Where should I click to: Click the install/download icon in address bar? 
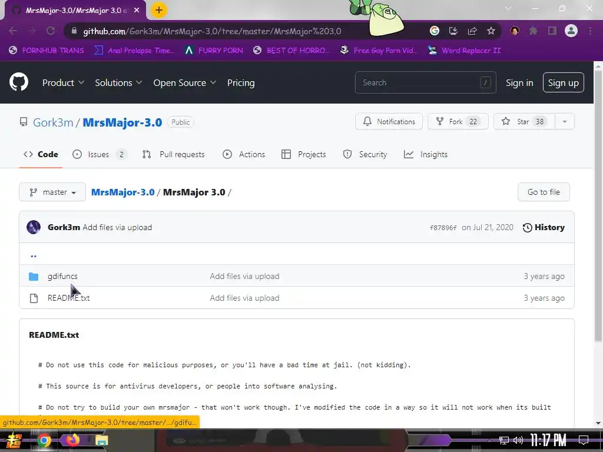point(453,31)
